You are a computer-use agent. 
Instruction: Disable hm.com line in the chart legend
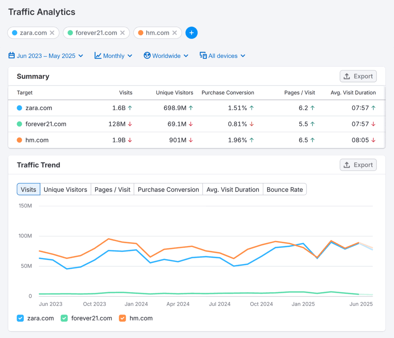coord(124,318)
